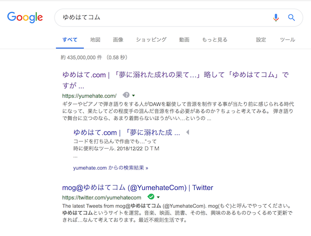Switch to the 地図 tab
311x236 pixels.
click(x=95, y=40)
